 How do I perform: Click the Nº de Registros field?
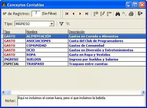pos(36,13)
